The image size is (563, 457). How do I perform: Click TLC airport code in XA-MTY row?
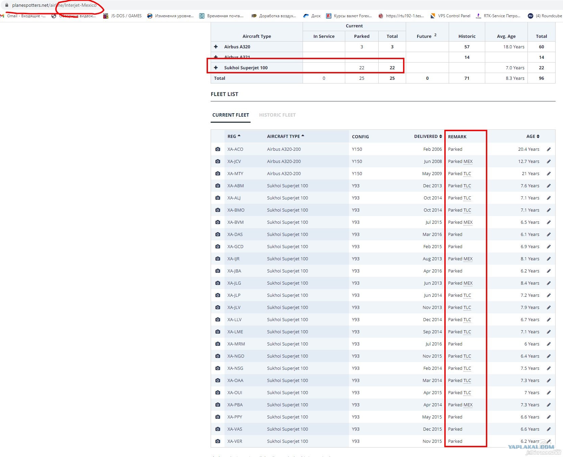click(x=467, y=173)
